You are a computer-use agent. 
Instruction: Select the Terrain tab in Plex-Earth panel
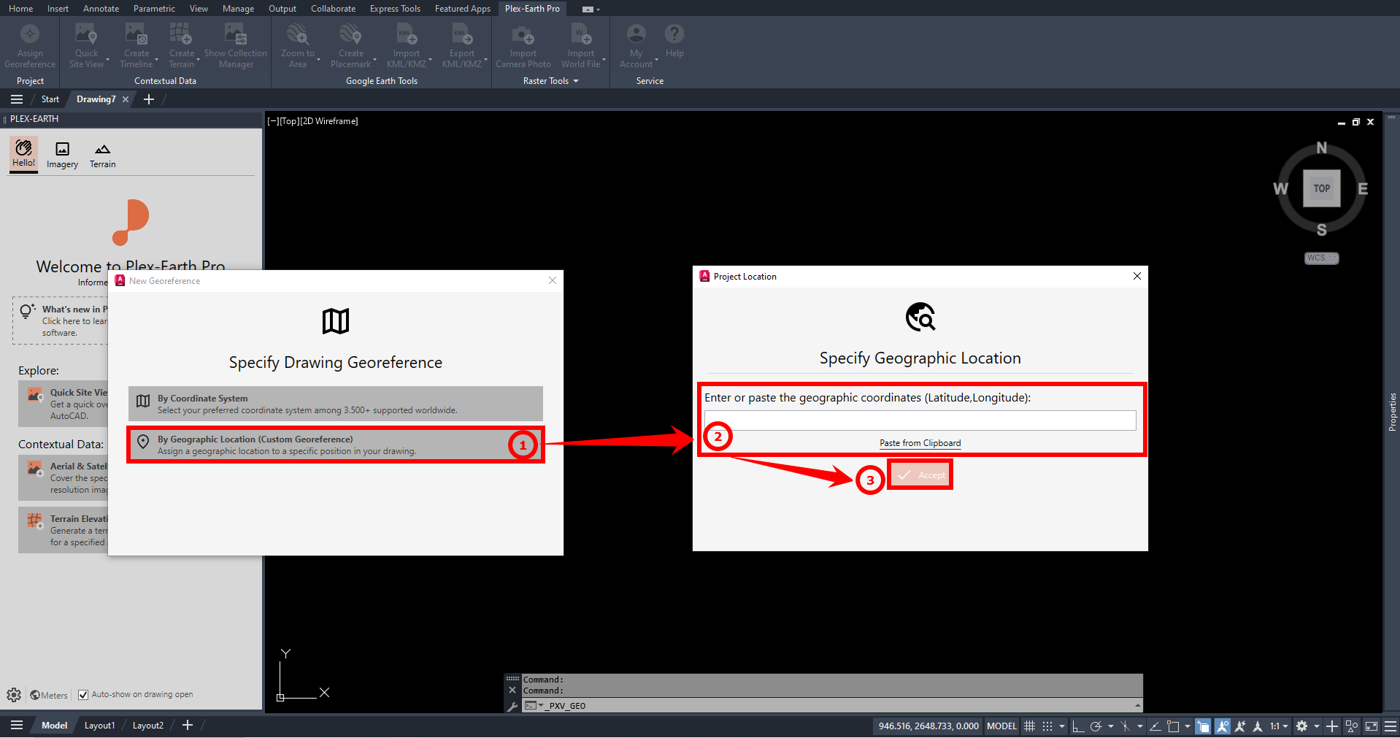(x=102, y=155)
